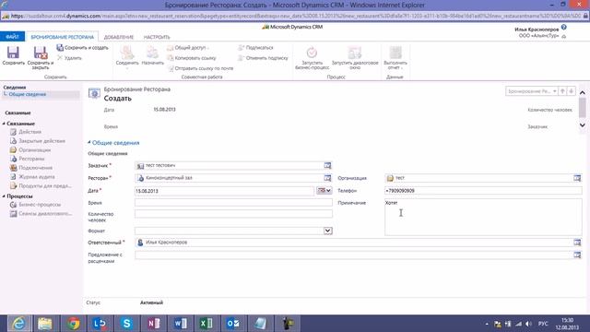Open Сеансы диалогового... in the sidebar
Image resolution: width=590 pixels, height=332 pixels.
(45, 214)
